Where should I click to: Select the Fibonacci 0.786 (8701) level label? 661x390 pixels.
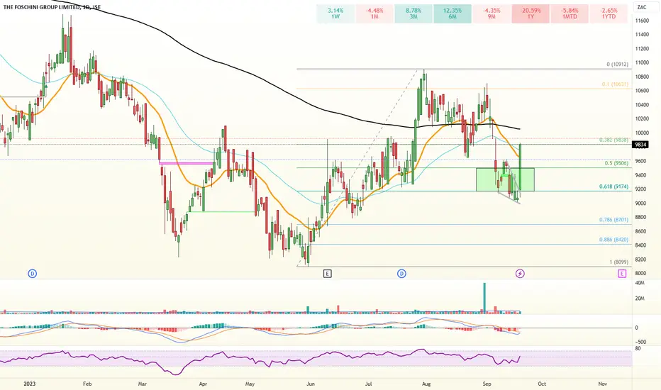[x=613, y=220]
